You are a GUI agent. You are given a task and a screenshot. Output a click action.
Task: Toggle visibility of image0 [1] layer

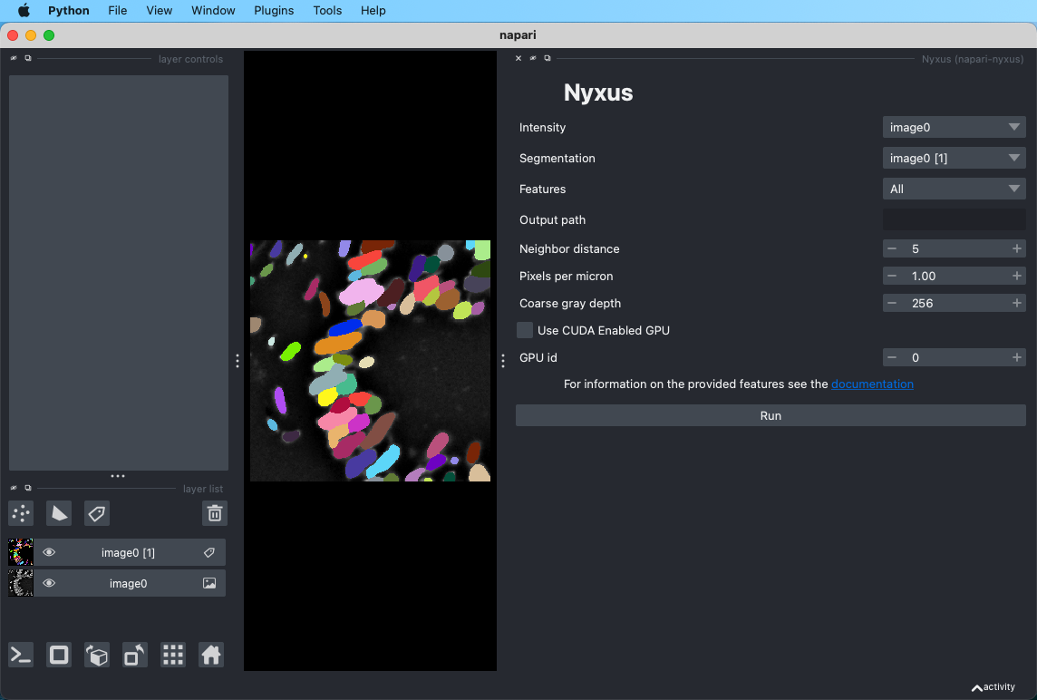[x=49, y=552]
